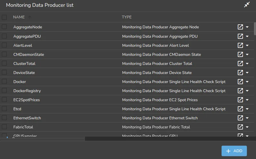
Task: Select the FabricTotal name cell
Action: (23, 127)
